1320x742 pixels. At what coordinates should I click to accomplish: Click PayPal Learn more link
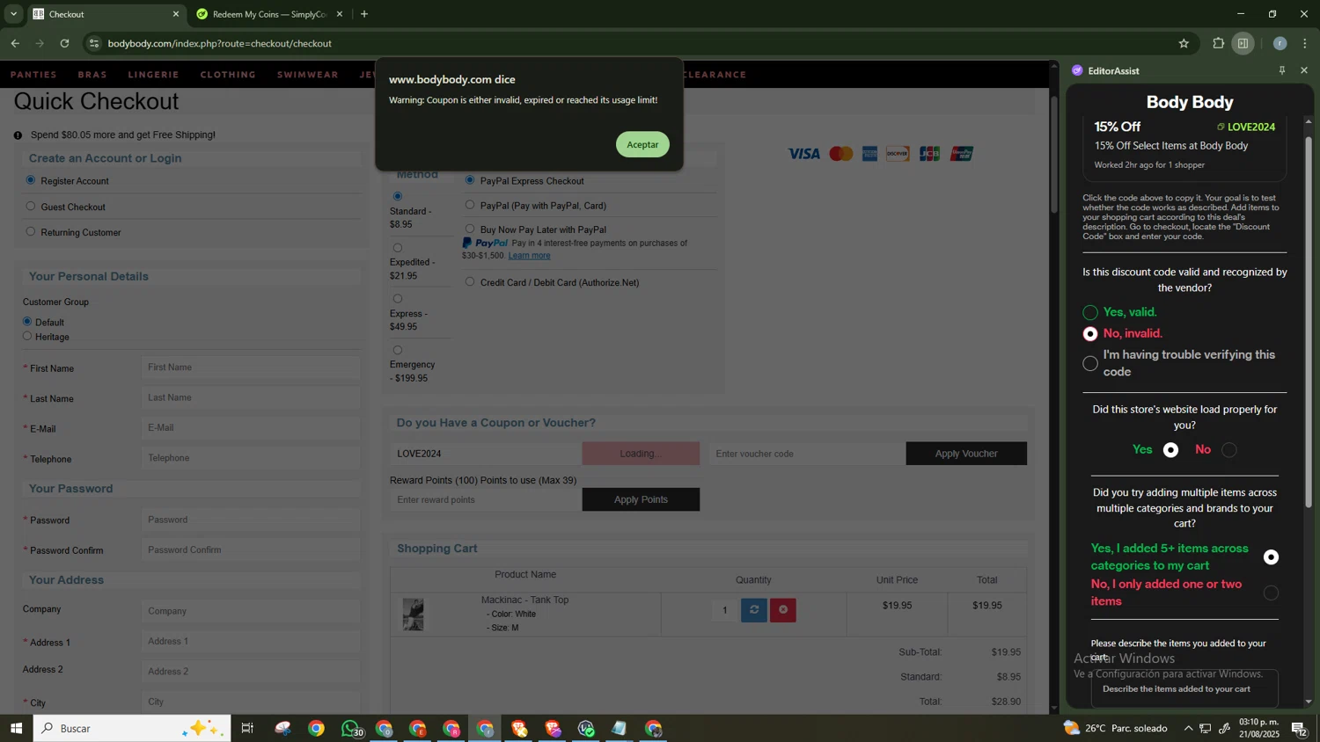pos(529,256)
